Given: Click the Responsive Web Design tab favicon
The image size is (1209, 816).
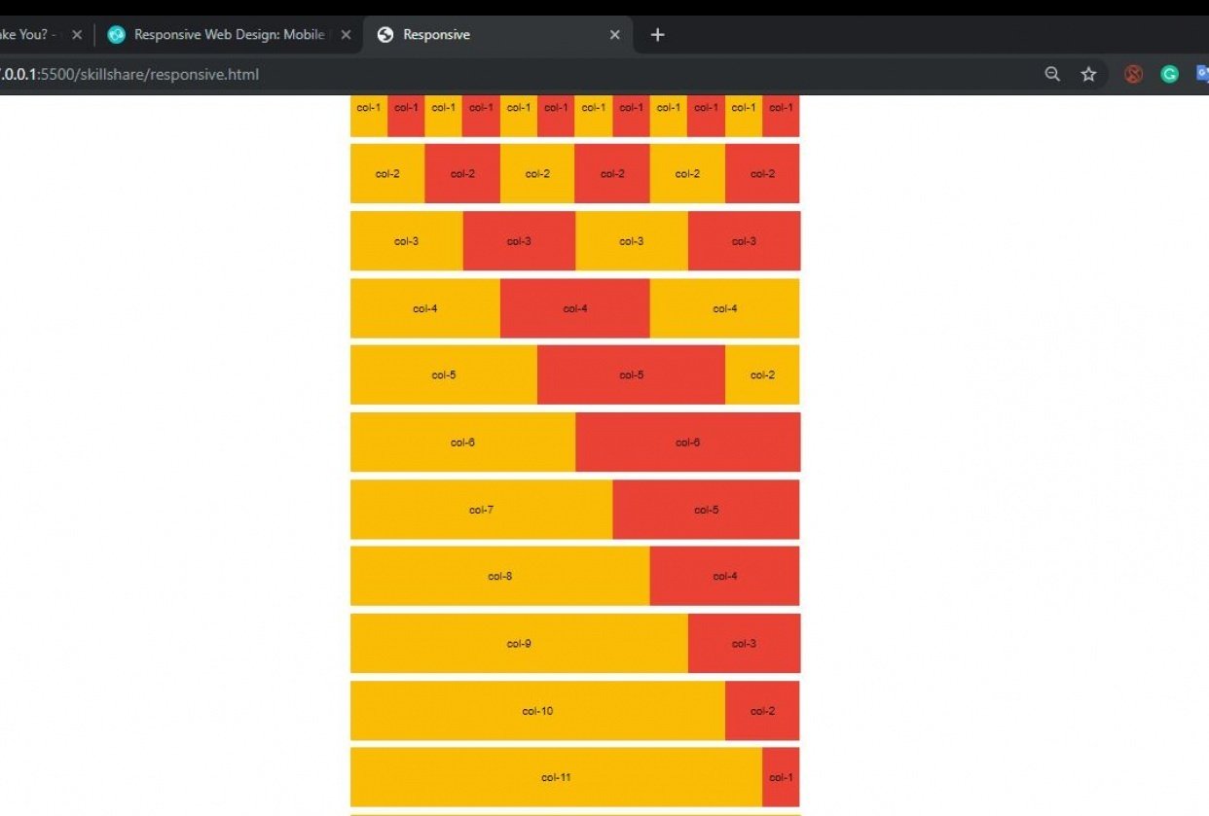Looking at the screenshot, I should (117, 35).
